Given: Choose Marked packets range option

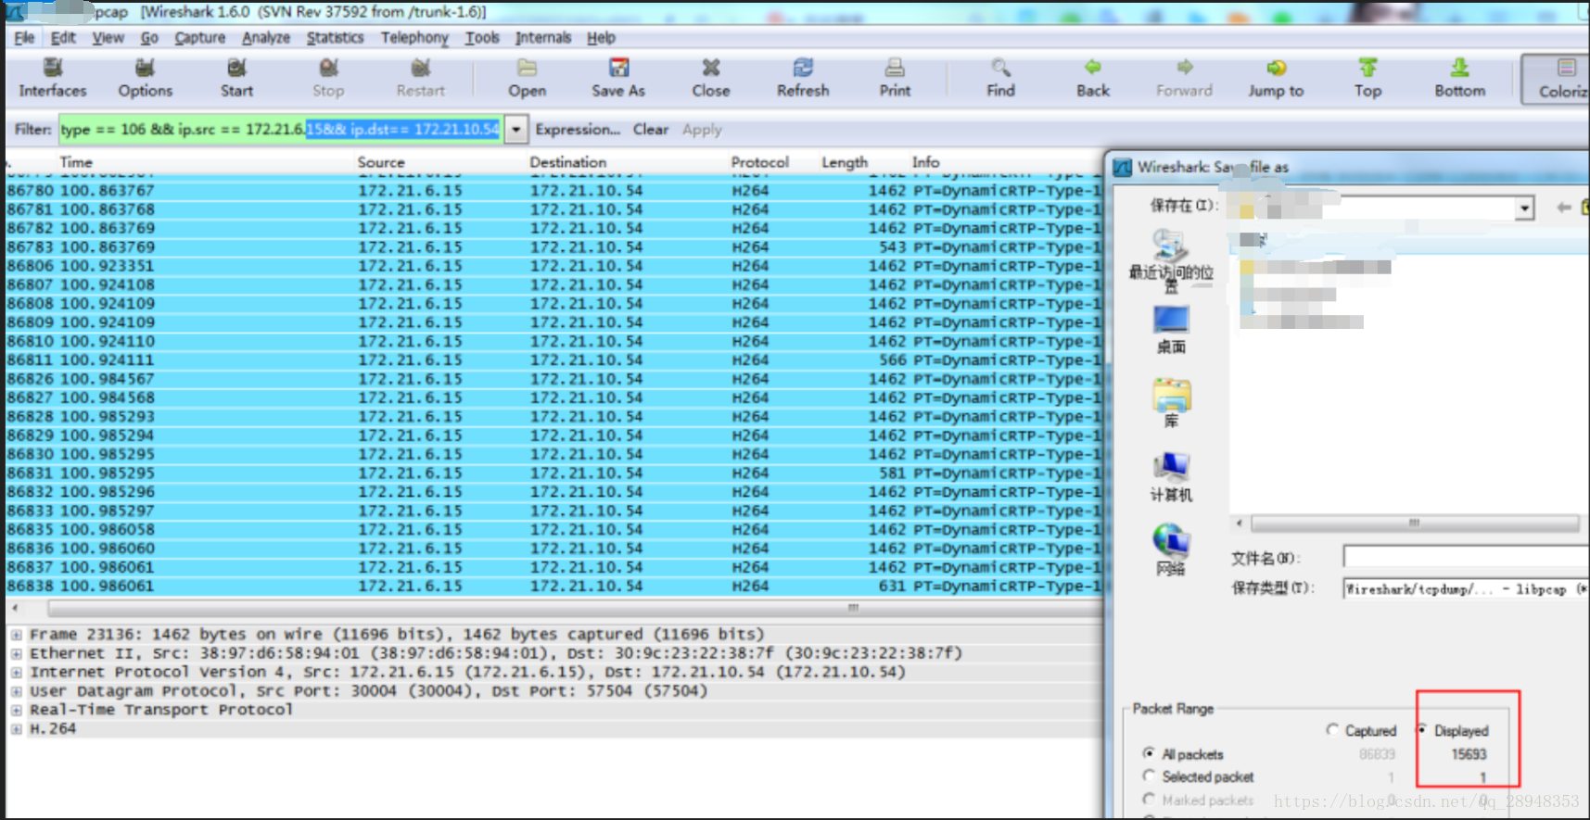Looking at the screenshot, I should (x=1150, y=799).
